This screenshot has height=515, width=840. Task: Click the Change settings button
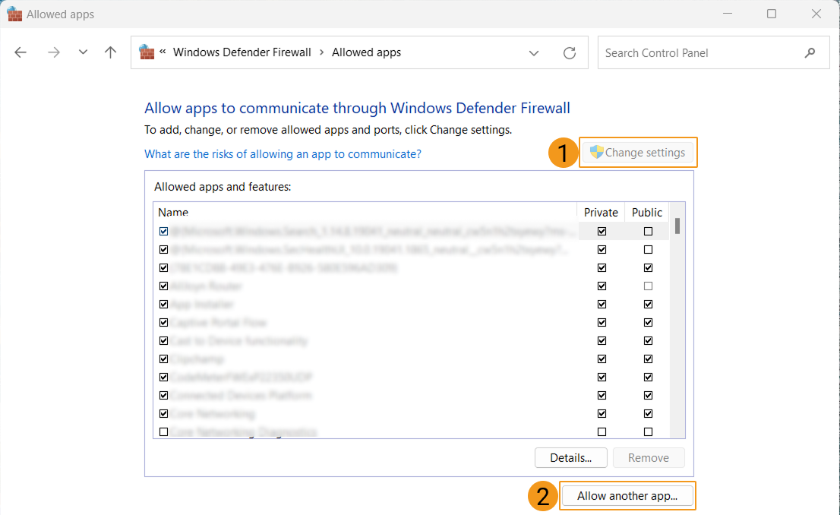(x=638, y=153)
